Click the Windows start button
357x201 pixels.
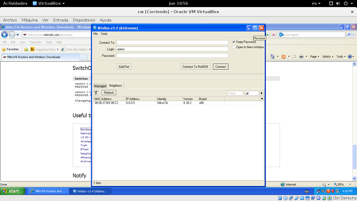pyautogui.click(x=13, y=191)
